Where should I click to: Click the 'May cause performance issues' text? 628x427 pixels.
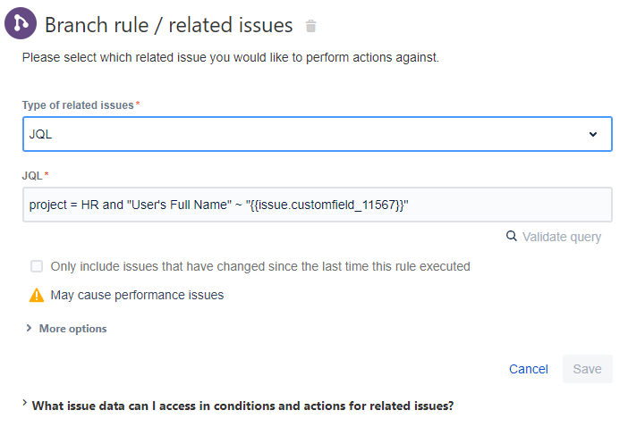click(137, 295)
